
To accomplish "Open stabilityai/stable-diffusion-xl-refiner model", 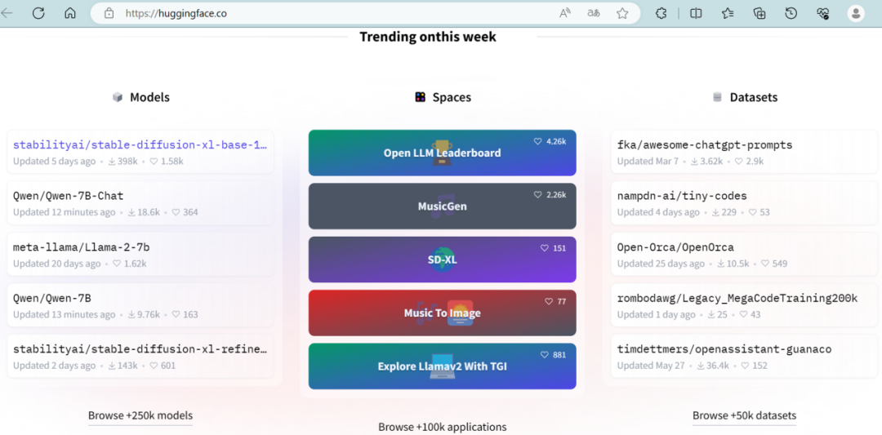I will 140,349.
